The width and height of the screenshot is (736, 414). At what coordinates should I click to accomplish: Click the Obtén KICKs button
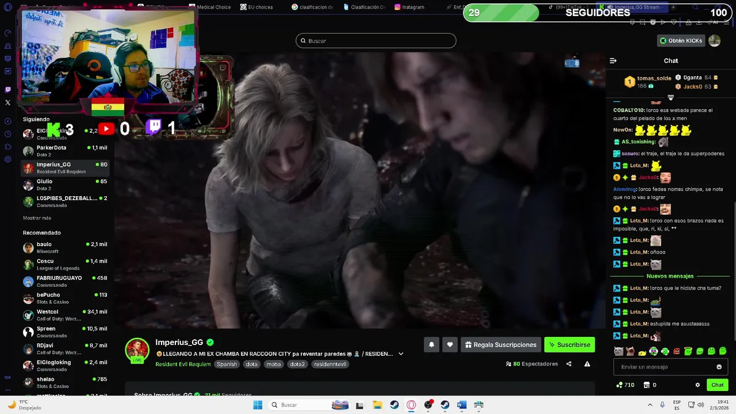(x=681, y=41)
